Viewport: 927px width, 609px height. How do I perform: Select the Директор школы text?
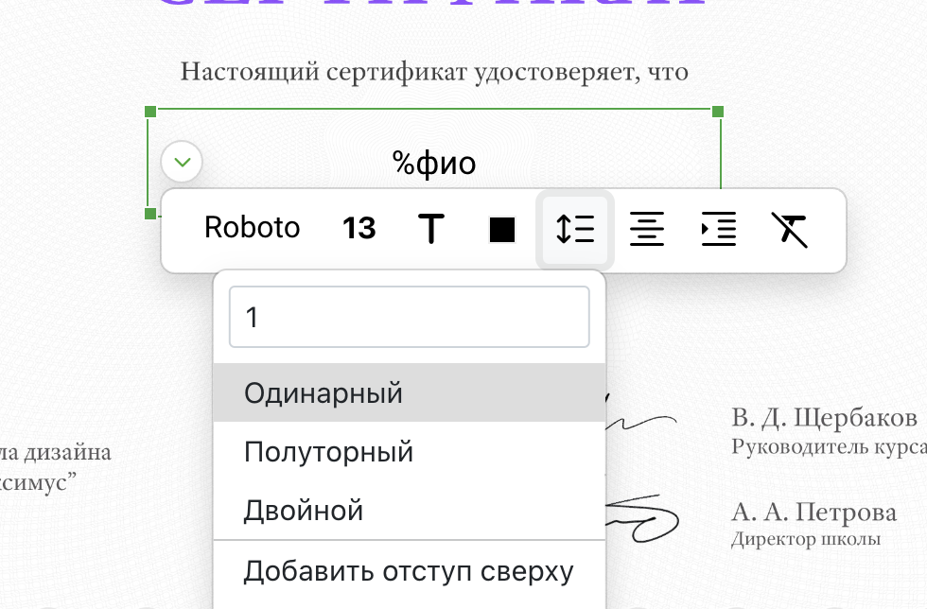[x=806, y=539]
